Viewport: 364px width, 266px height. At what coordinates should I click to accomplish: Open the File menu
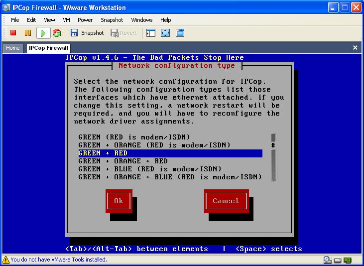pyautogui.click(x=15, y=20)
